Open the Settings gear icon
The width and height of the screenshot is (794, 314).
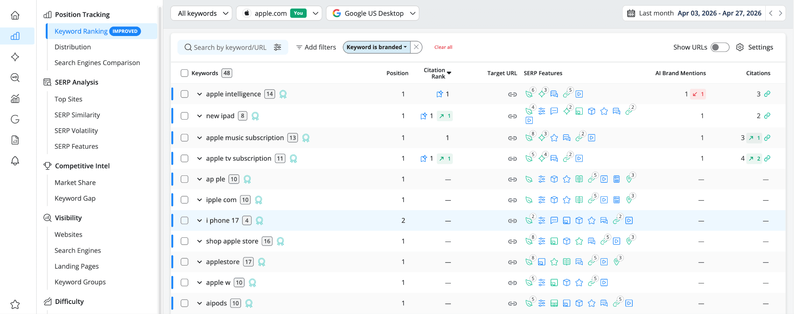740,47
